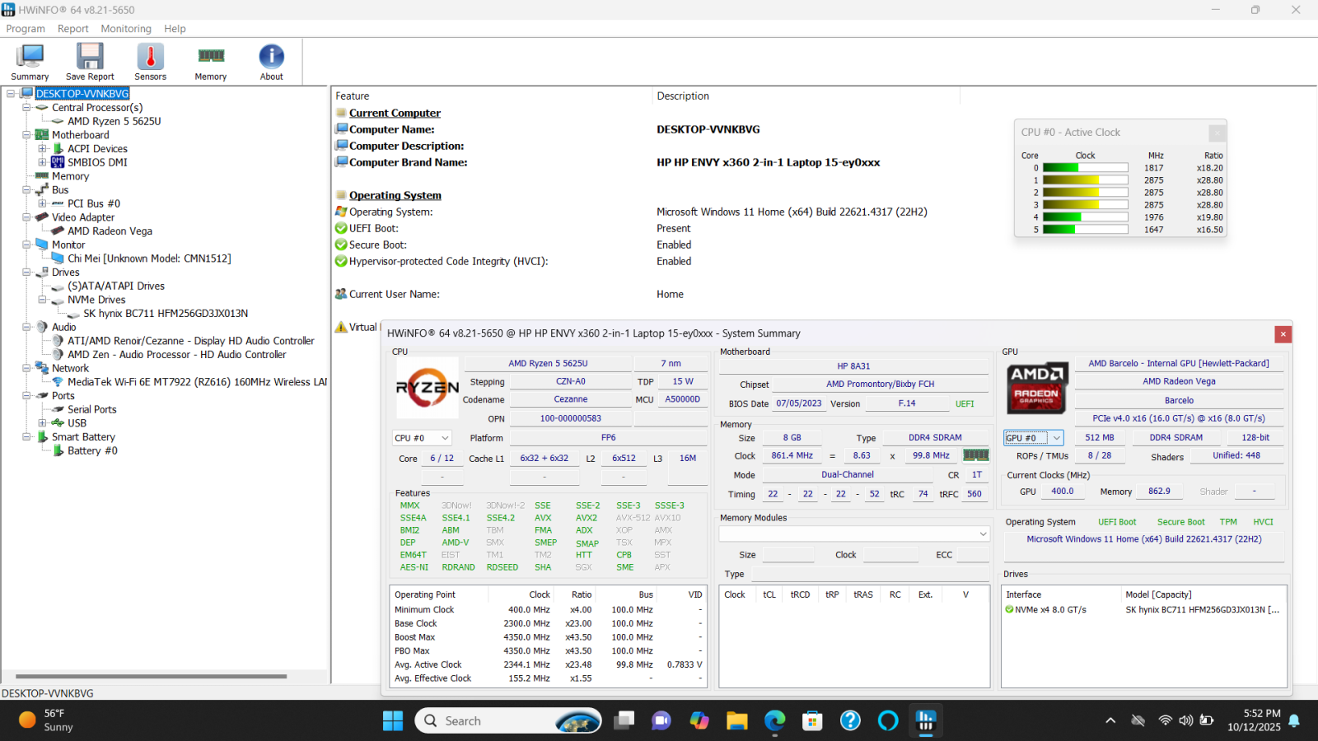Open the Report menu
The image size is (1318, 741).
pyautogui.click(x=72, y=29)
